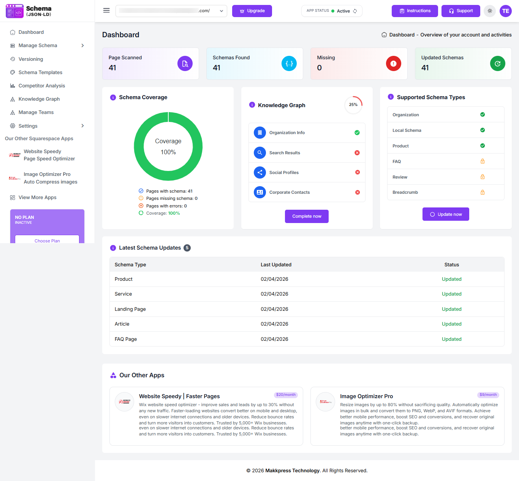Image resolution: width=519 pixels, height=481 pixels.
Task: Click the FAQ schema lock icon
Action: coord(483,161)
